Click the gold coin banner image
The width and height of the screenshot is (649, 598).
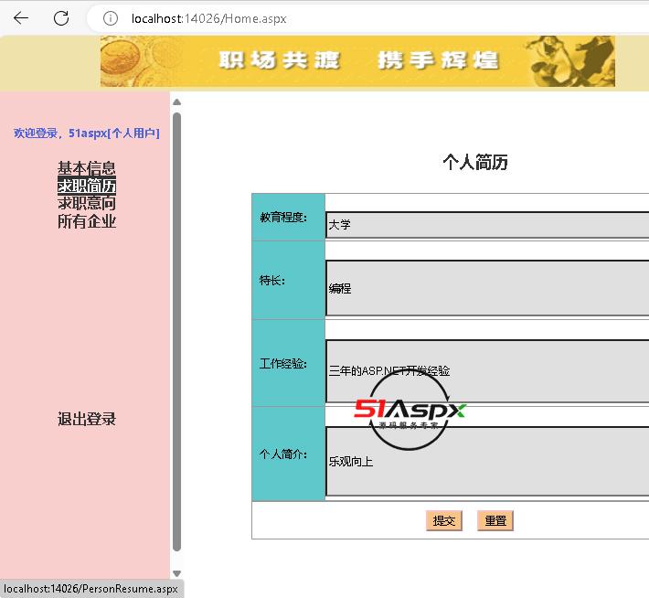(357, 61)
